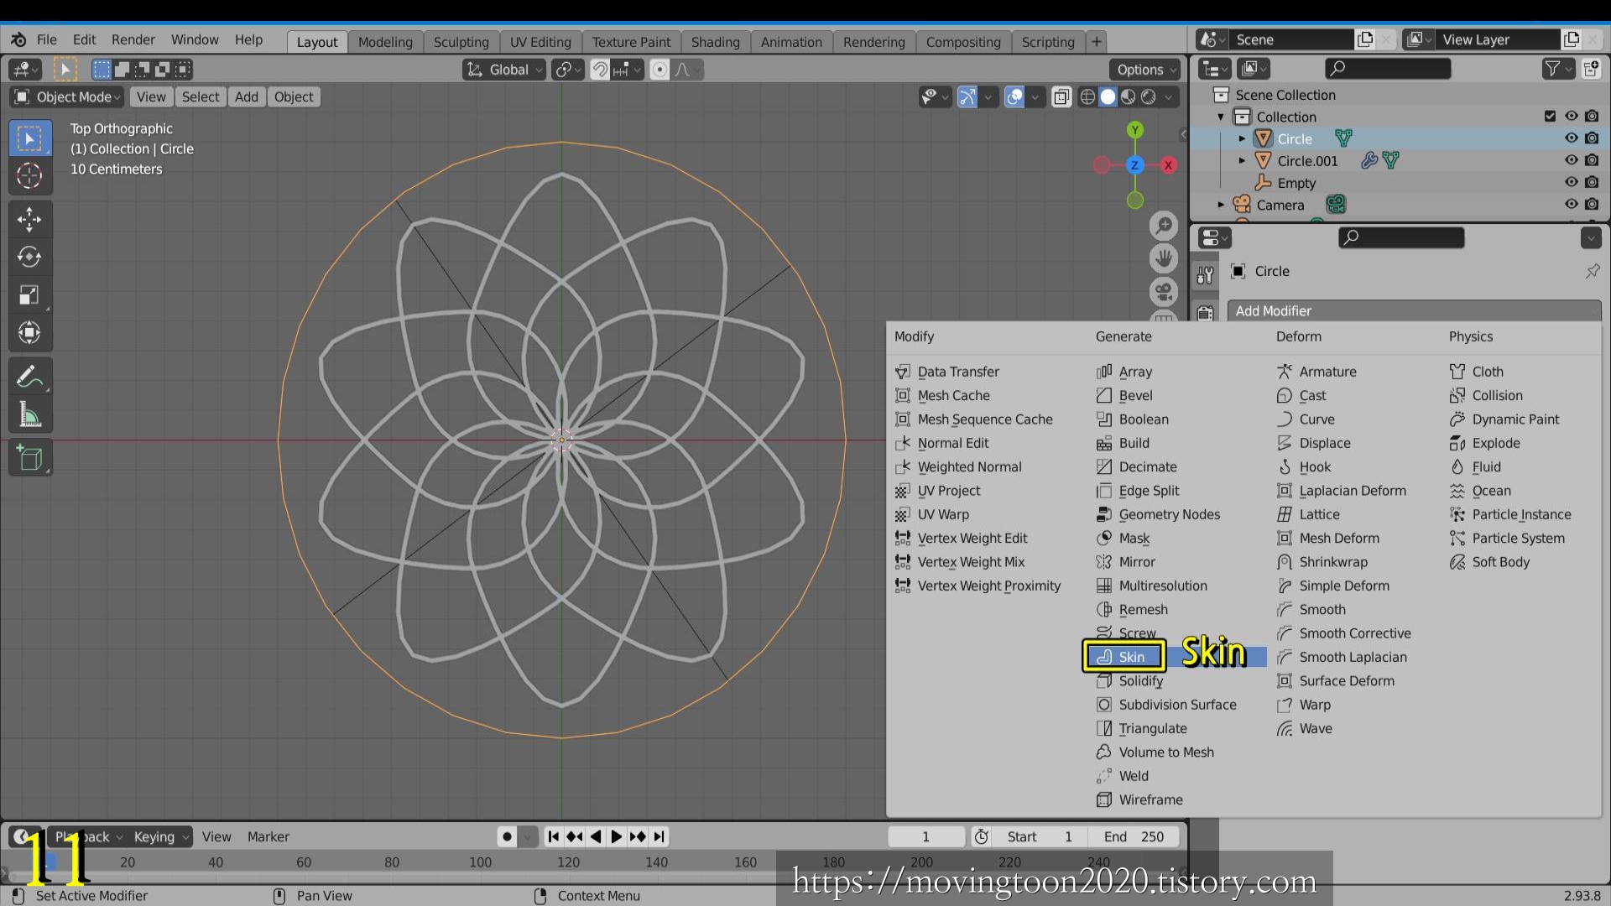Click frame 100 on the timeline
This screenshot has width=1611, height=906.
[x=481, y=862]
